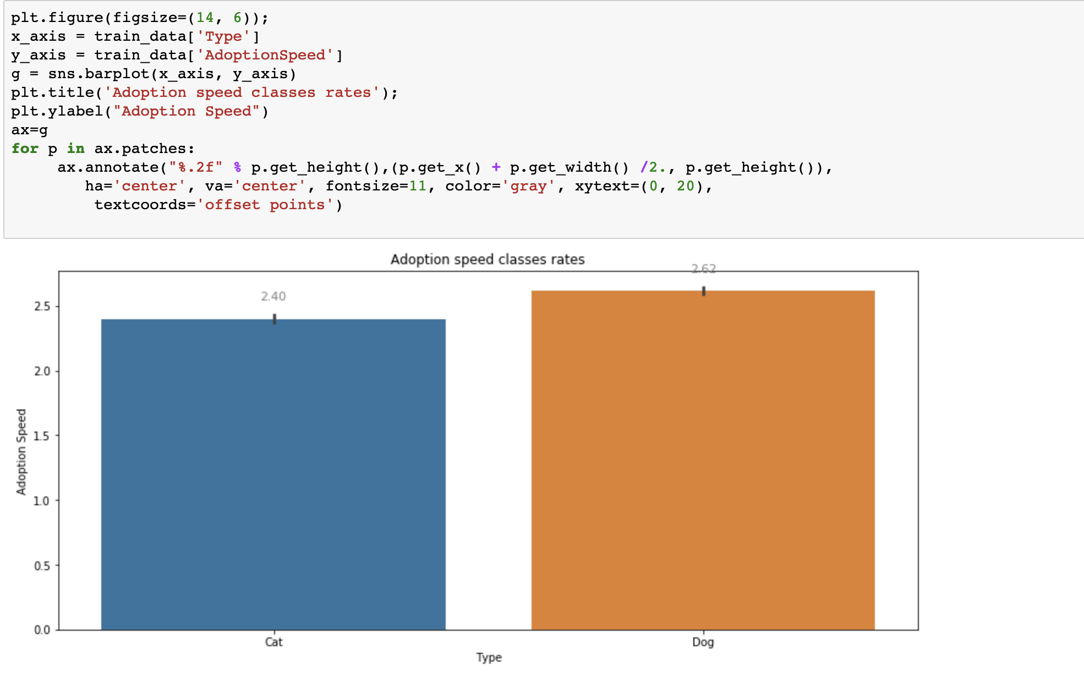This screenshot has height=677, width=1084.
Task: Select the 'Dog' tick label
Action: [x=703, y=642]
